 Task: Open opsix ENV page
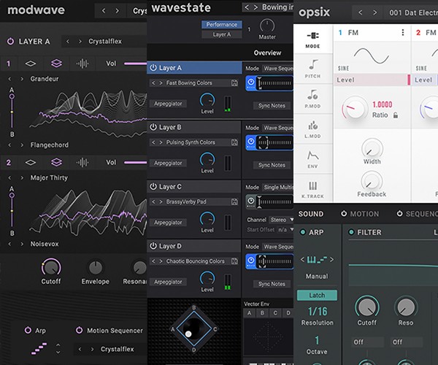pos(312,155)
